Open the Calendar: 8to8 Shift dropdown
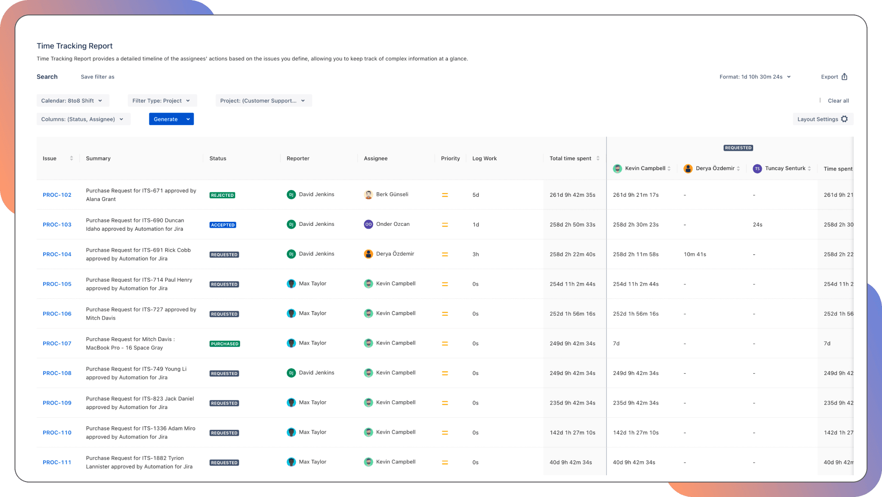Viewport: 882px width, 497px height. (73, 100)
